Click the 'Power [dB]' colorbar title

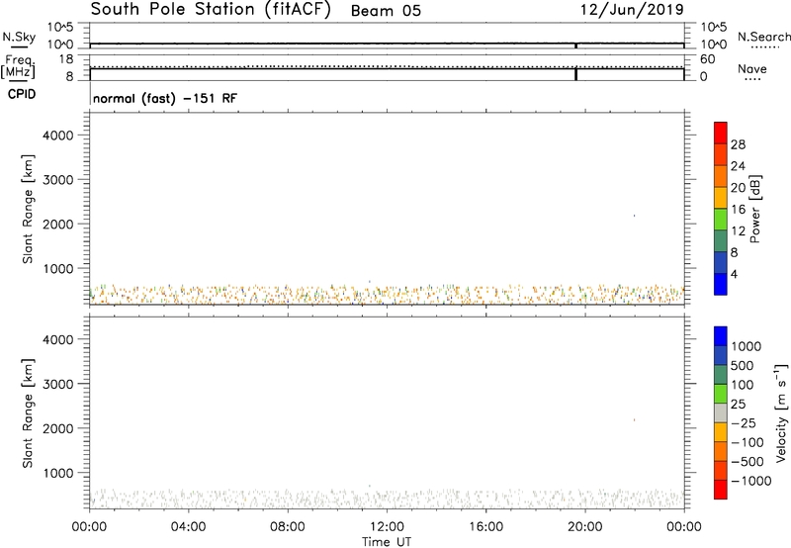[754, 209]
